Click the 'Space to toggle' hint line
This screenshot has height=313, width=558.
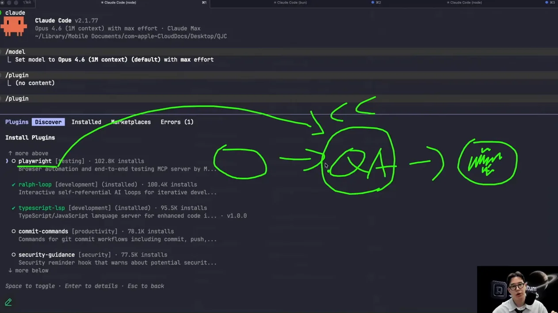tap(84, 286)
